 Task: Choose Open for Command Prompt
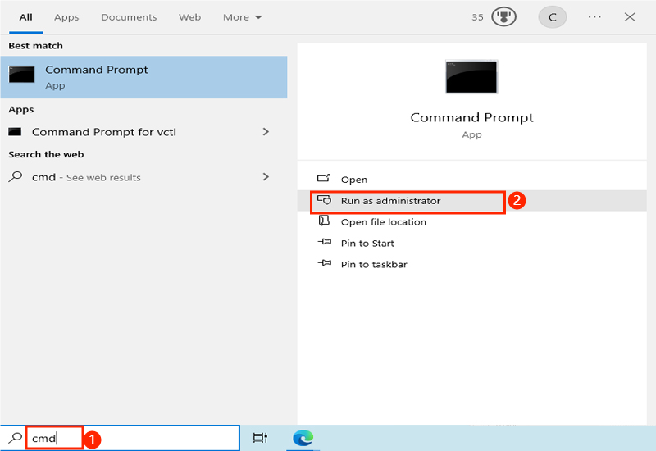(x=472, y=180)
